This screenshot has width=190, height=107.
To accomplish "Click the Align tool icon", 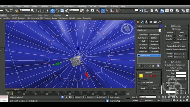I will [146, 11].
